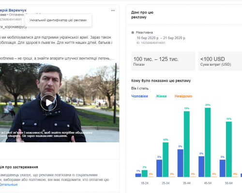Click the blue 6% bar for 45-54

coord(201,166)
